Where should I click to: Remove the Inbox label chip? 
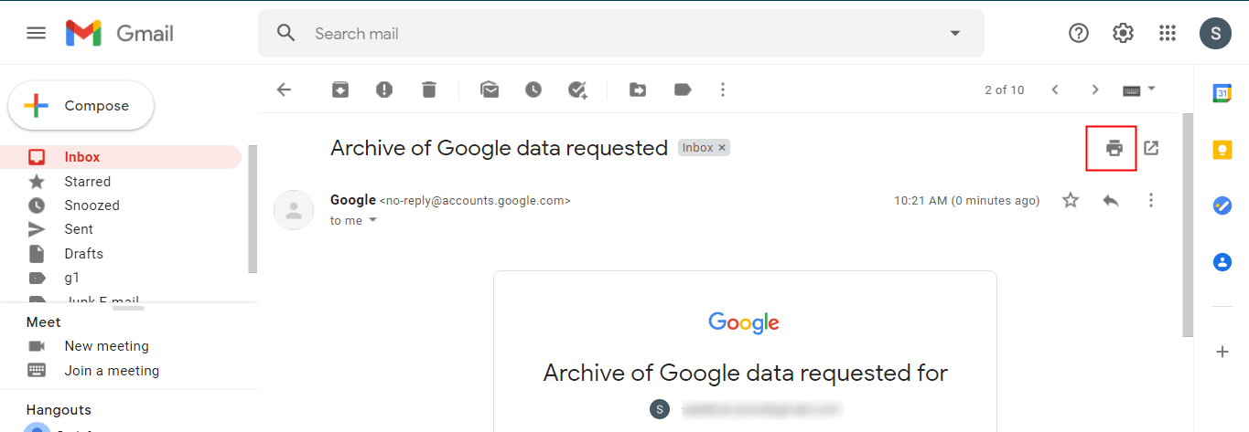click(722, 148)
